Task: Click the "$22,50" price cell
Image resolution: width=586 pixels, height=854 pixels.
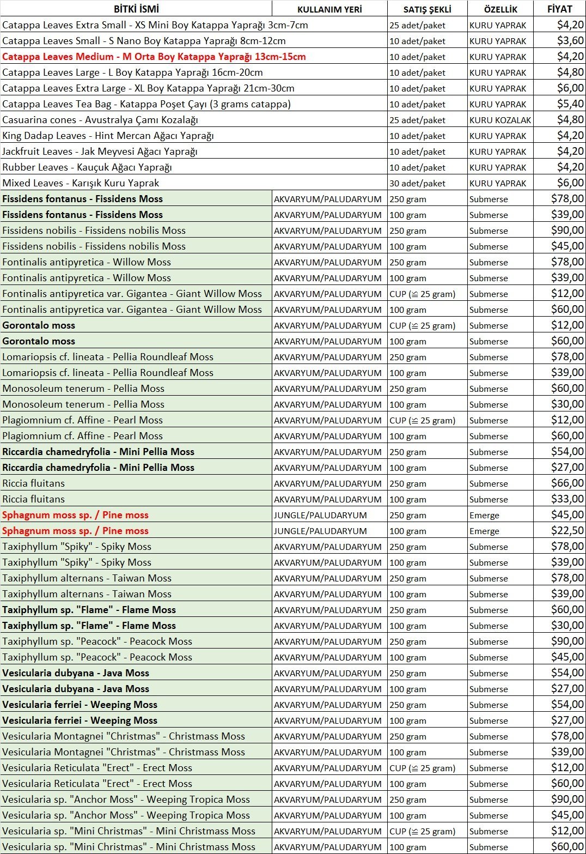Action: (x=567, y=531)
